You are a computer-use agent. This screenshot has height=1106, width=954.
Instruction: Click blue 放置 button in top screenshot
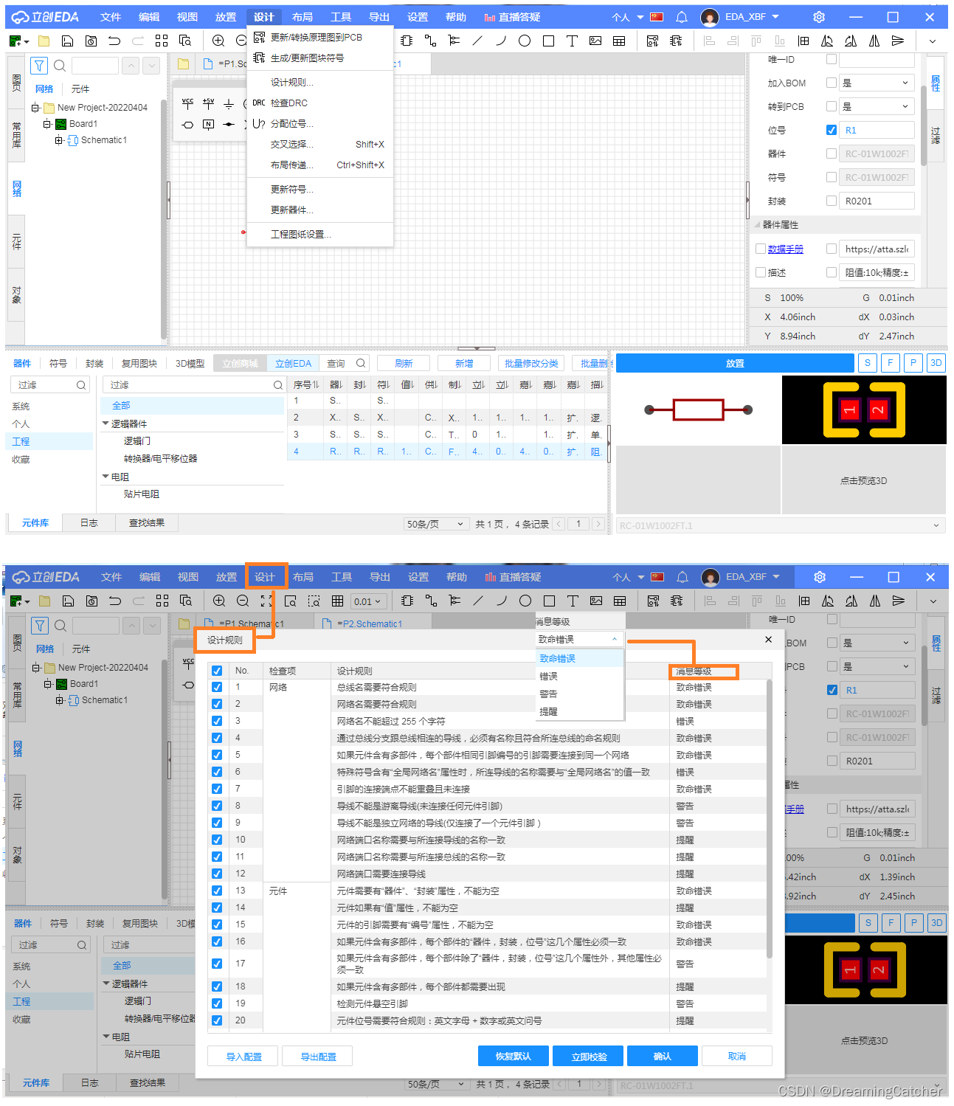pyautogui.click(x=735, y=363)
